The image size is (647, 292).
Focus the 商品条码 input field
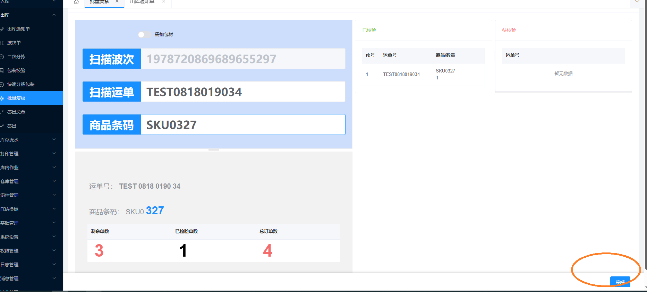(243, 125)
